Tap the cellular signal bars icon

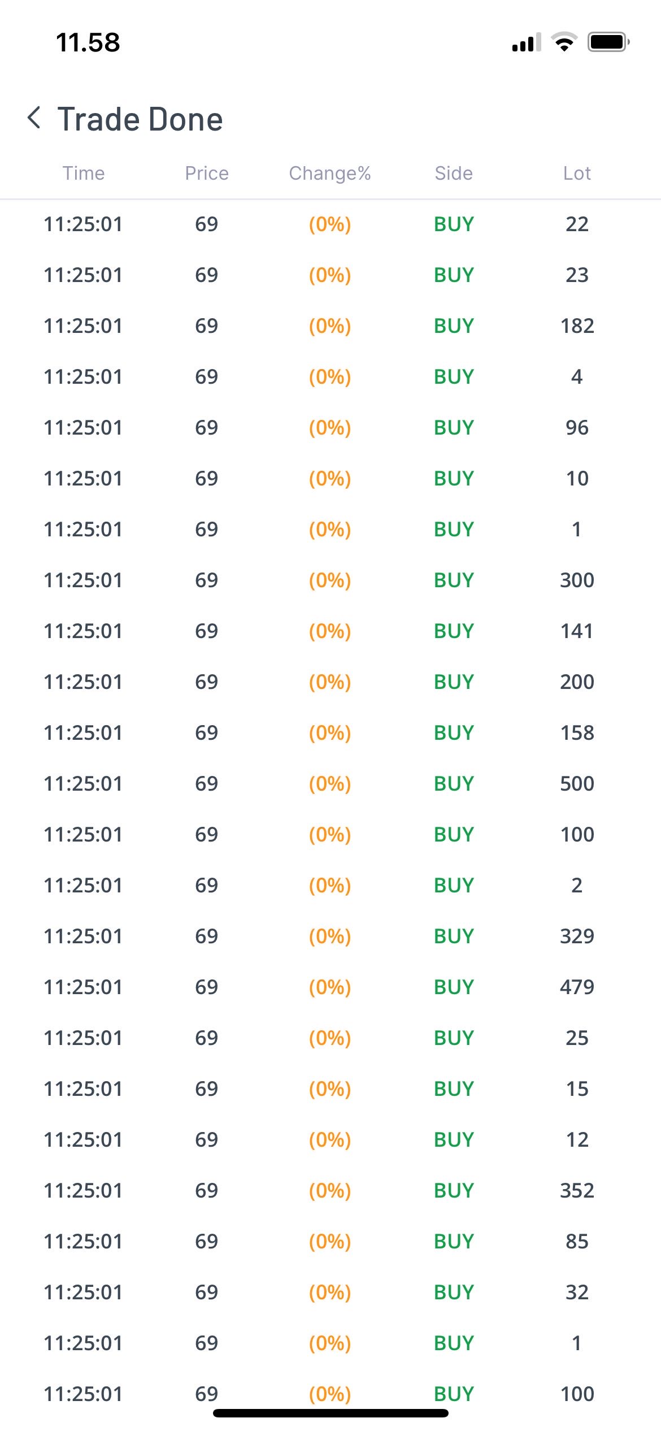(526, 42)
